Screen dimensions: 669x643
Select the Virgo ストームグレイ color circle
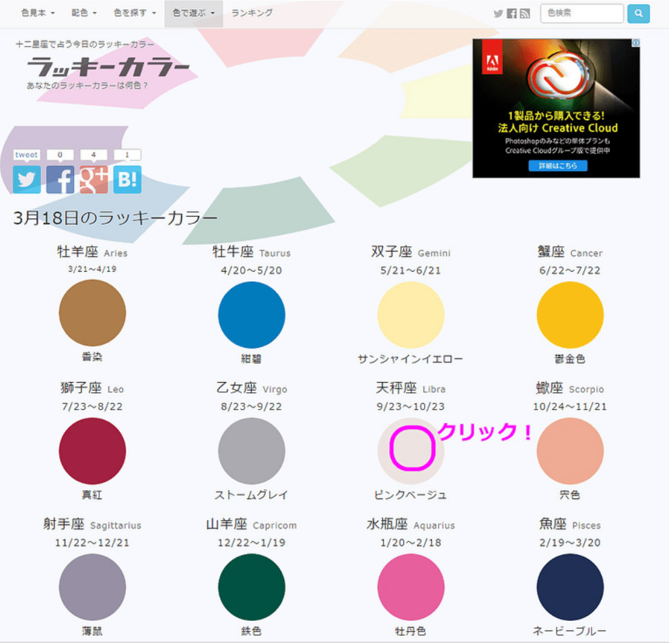251,451
